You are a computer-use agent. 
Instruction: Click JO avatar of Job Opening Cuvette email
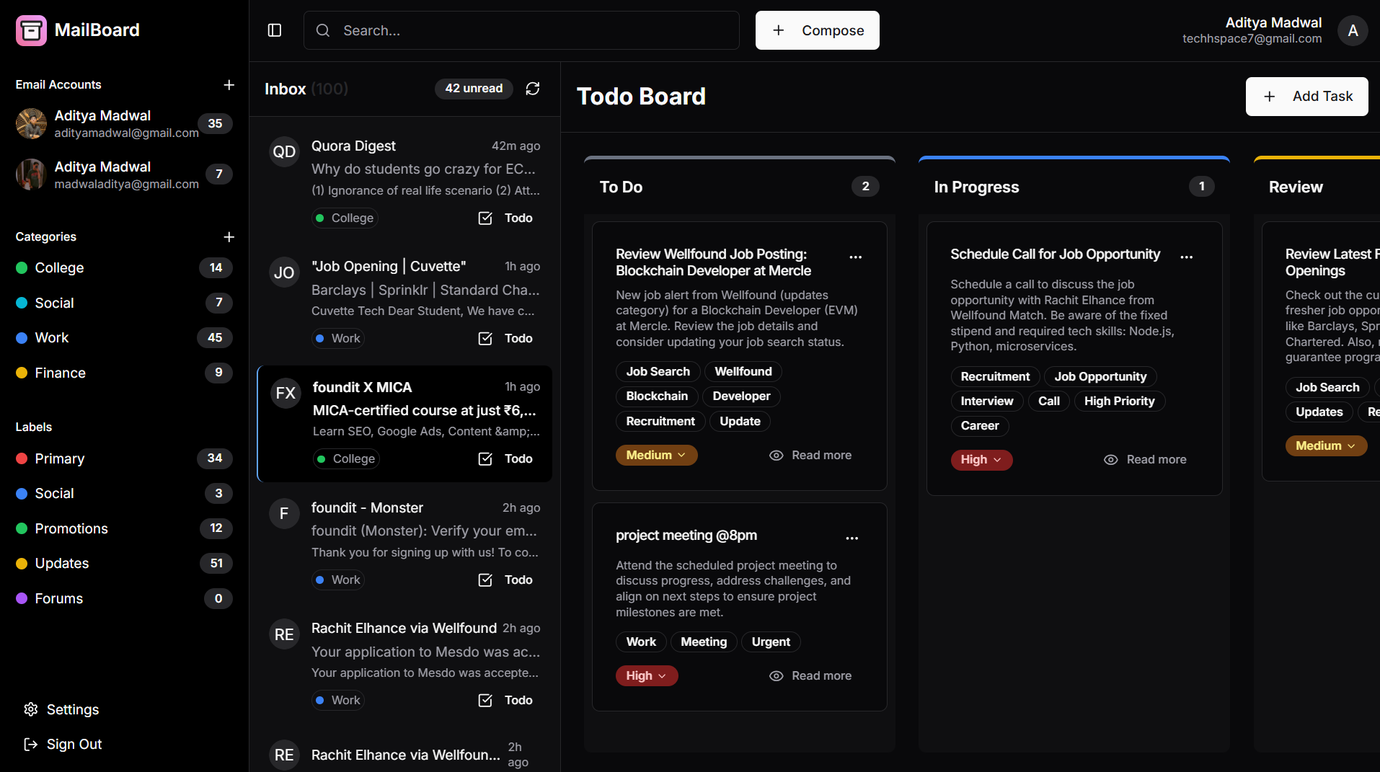click(284, 272)
